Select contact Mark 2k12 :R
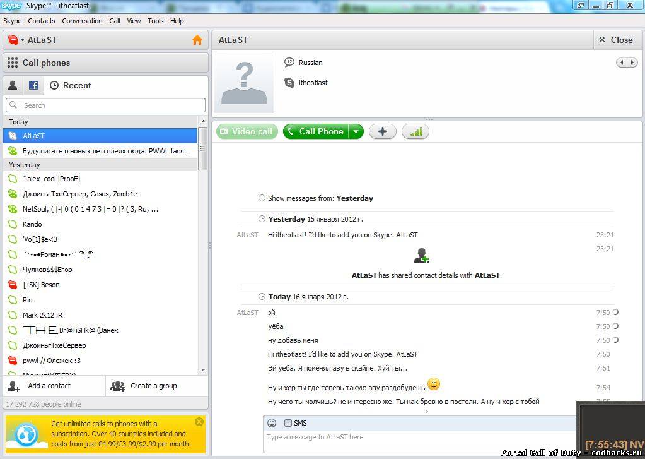Image resolution: width=645 pixels, height=459 pixels. pyautogui.click(x=100, y=315)
